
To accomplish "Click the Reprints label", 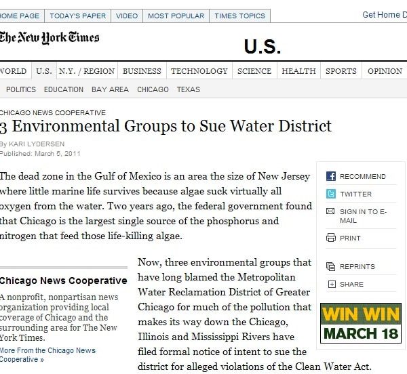I will pyautogui.click(x=357, y=266).
